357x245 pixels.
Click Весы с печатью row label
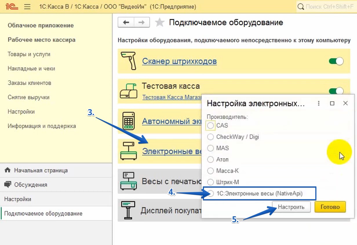click(x=171, y=181)
